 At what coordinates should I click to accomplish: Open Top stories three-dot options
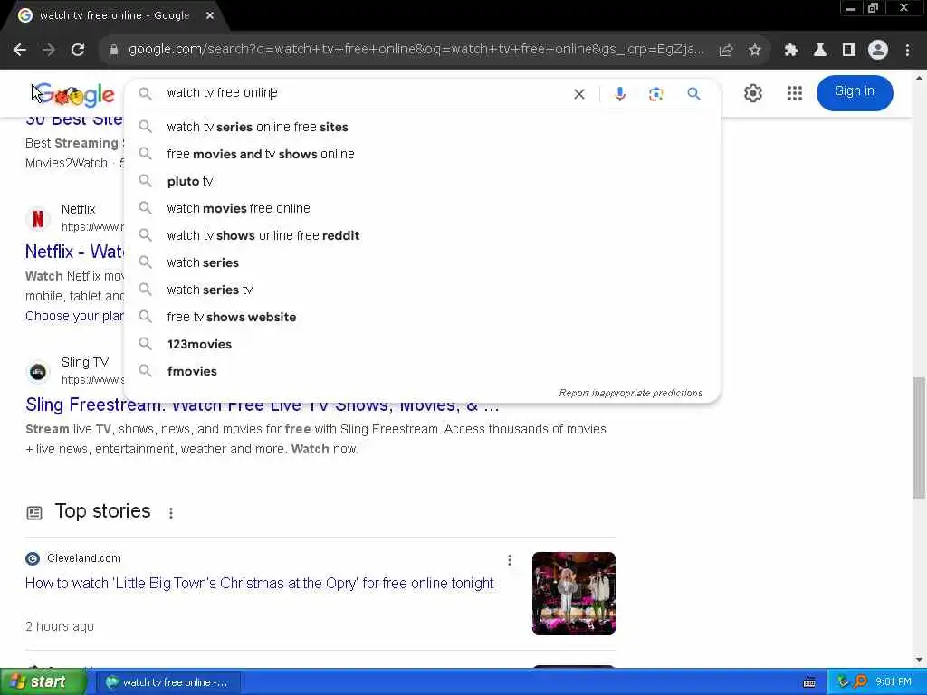pos(171,513)
